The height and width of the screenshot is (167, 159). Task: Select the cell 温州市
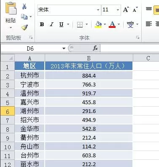pos(30,93)
